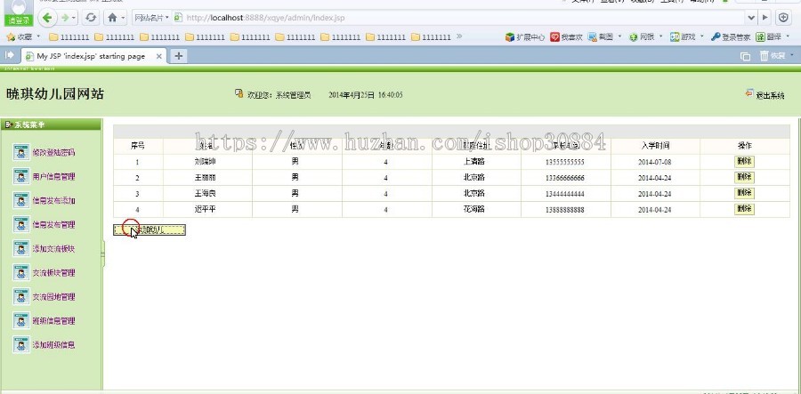The width and height of the screenshot is (801, 394).
Task: Go to browser home page icon
Action: point(112,18)
